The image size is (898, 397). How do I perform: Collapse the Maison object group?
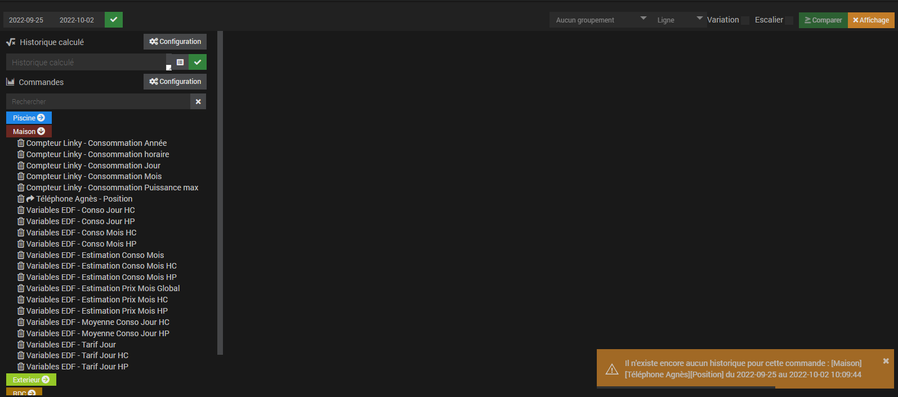tap(29, 131)
